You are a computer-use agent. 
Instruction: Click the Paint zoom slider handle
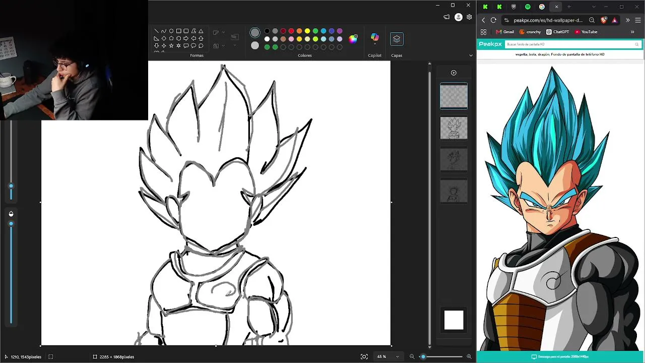click(423, 356)
